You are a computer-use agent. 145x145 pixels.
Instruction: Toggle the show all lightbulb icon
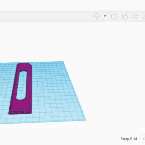97,16
